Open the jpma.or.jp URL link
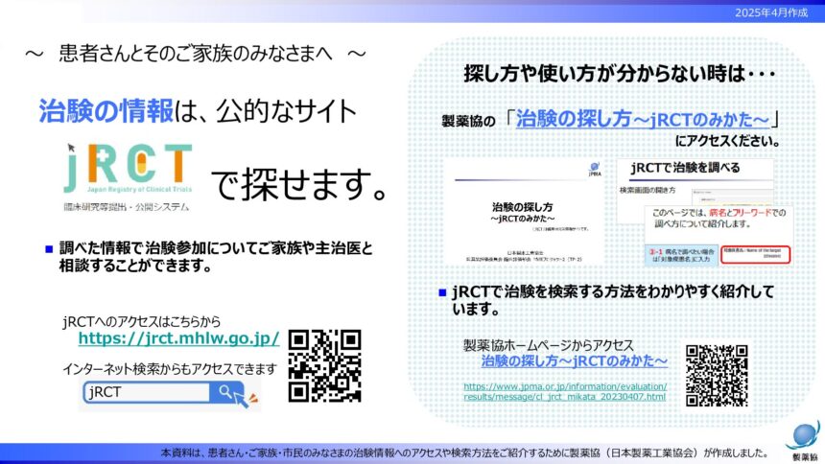This screenshot has height=464, width=825. click(x=565, y=391)
